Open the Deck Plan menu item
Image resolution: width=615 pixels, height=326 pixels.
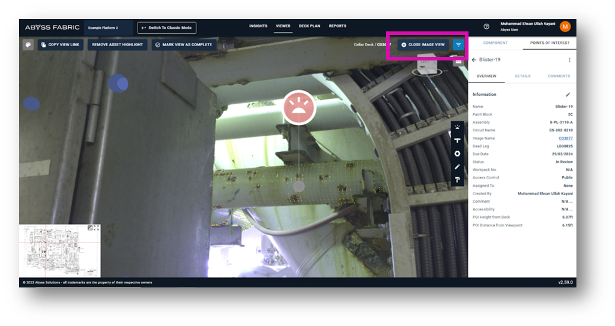[x=310, y=26]
